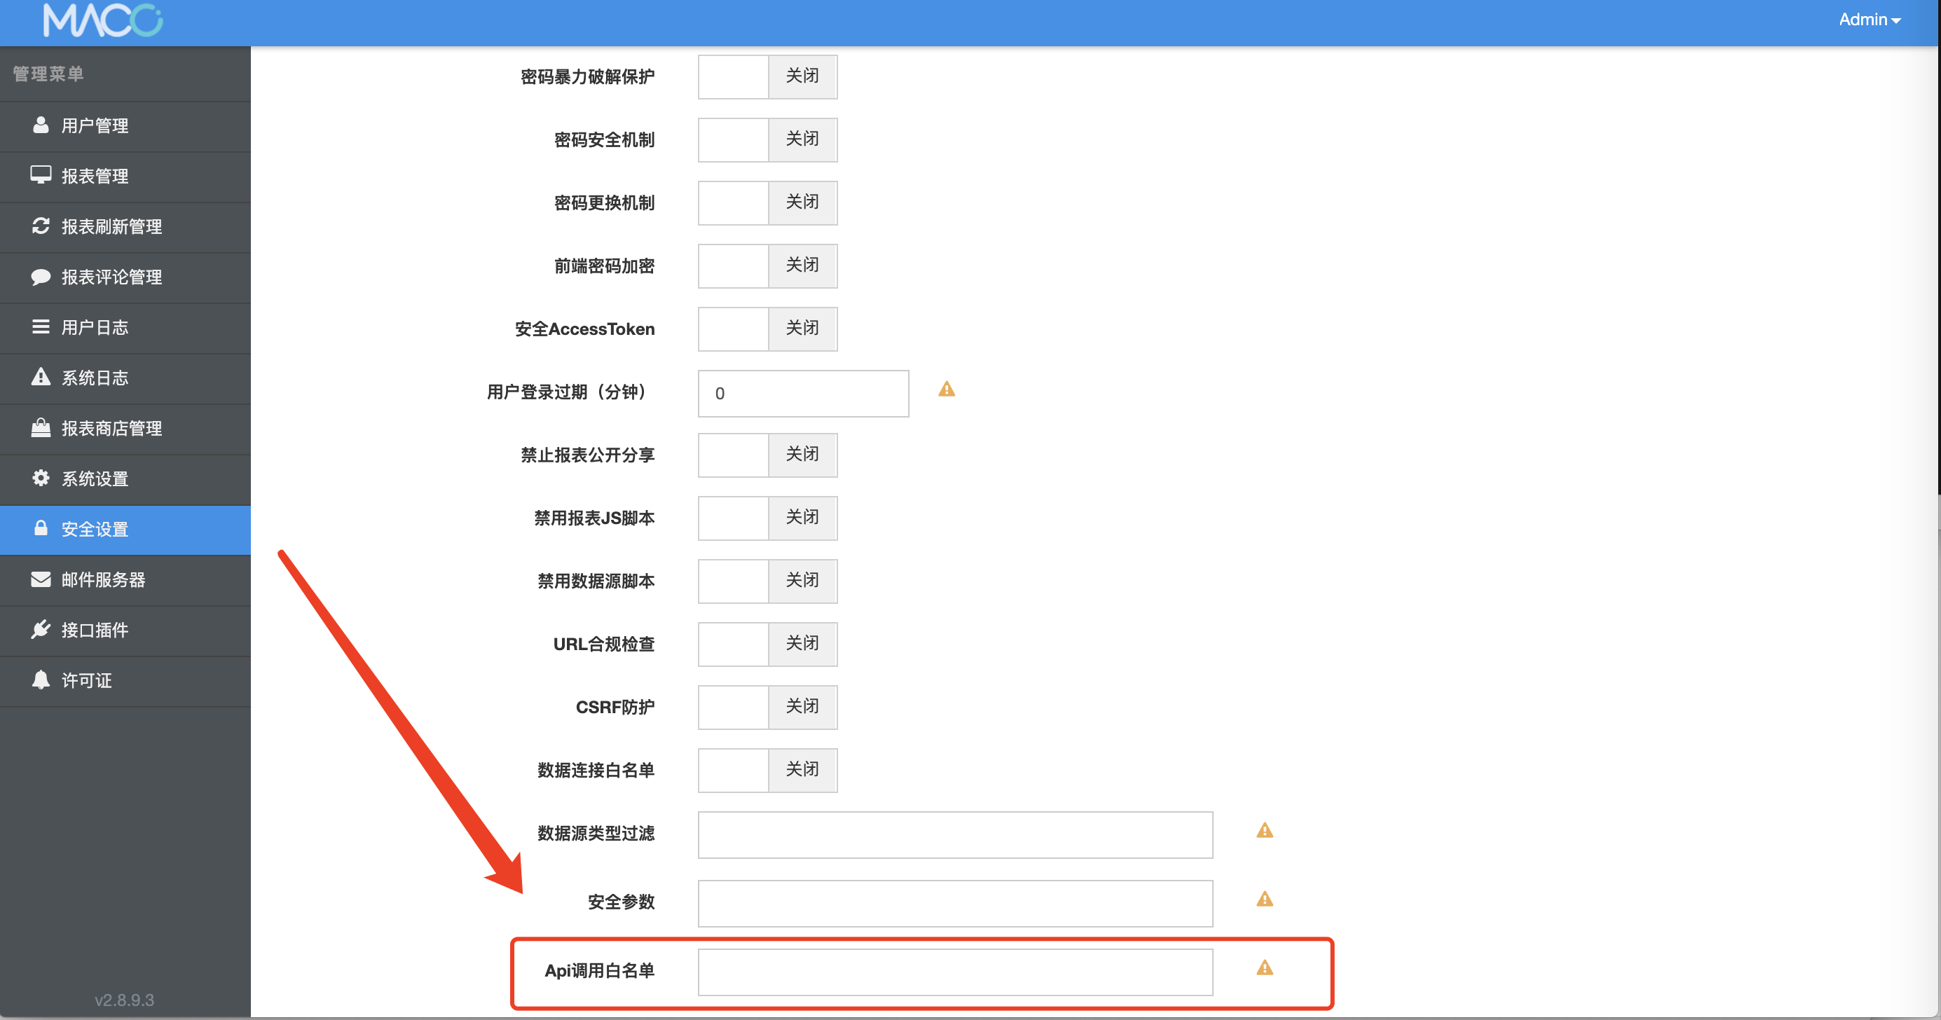1941x1020 pixels.
Task: Turn on the CSRF防护 switch
Action: tap(733, 707)
